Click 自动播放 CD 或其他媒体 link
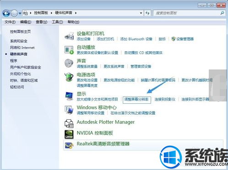Viewport: 228px width, 170px height. (x=143, y=53)
